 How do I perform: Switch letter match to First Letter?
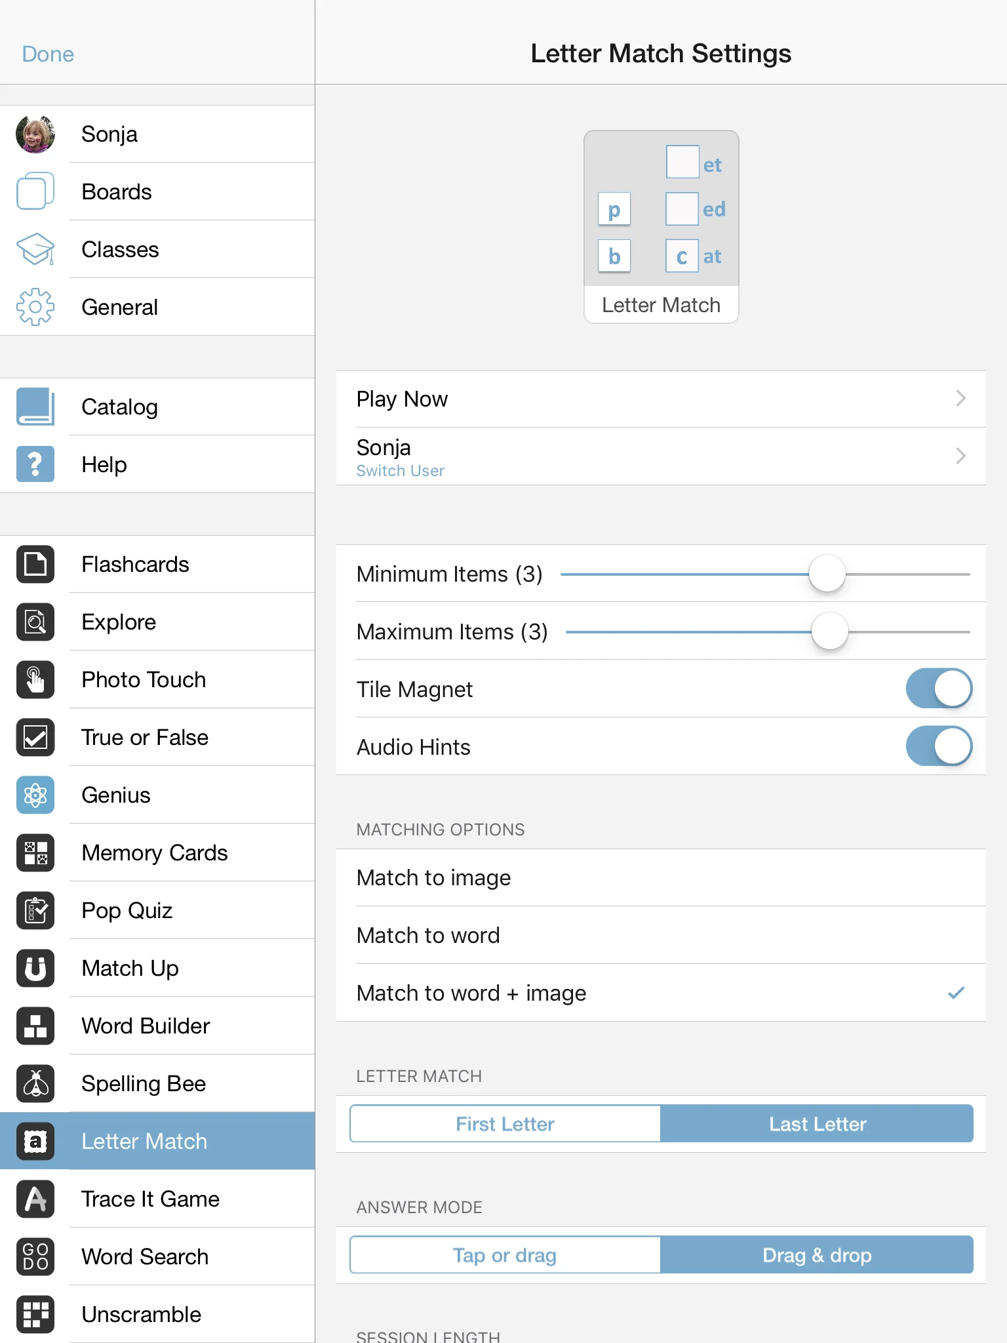pos(505,1124)
